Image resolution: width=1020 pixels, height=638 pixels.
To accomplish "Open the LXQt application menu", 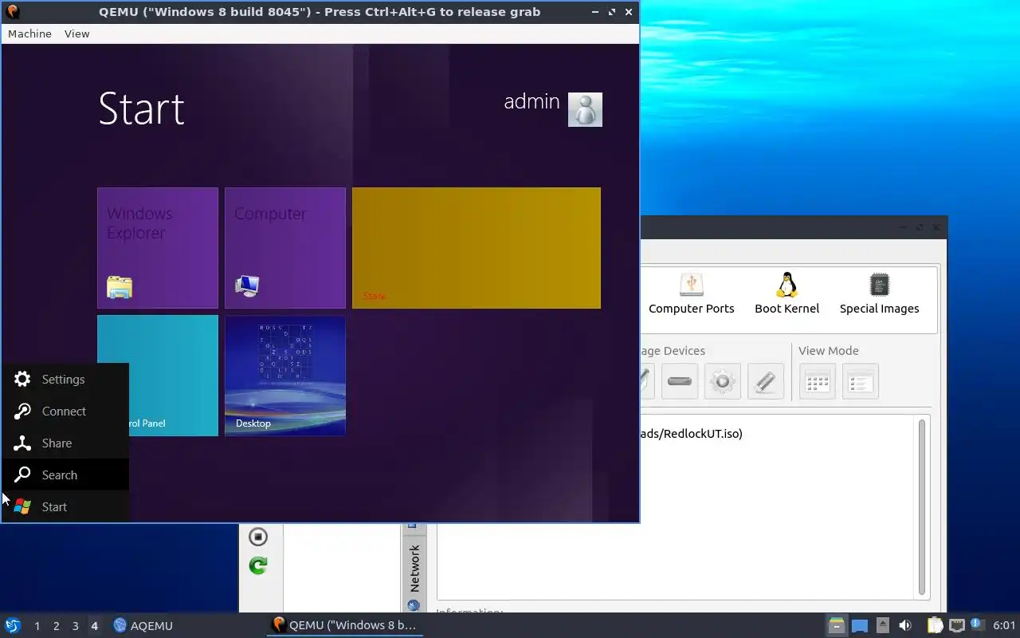I will 13,625.
